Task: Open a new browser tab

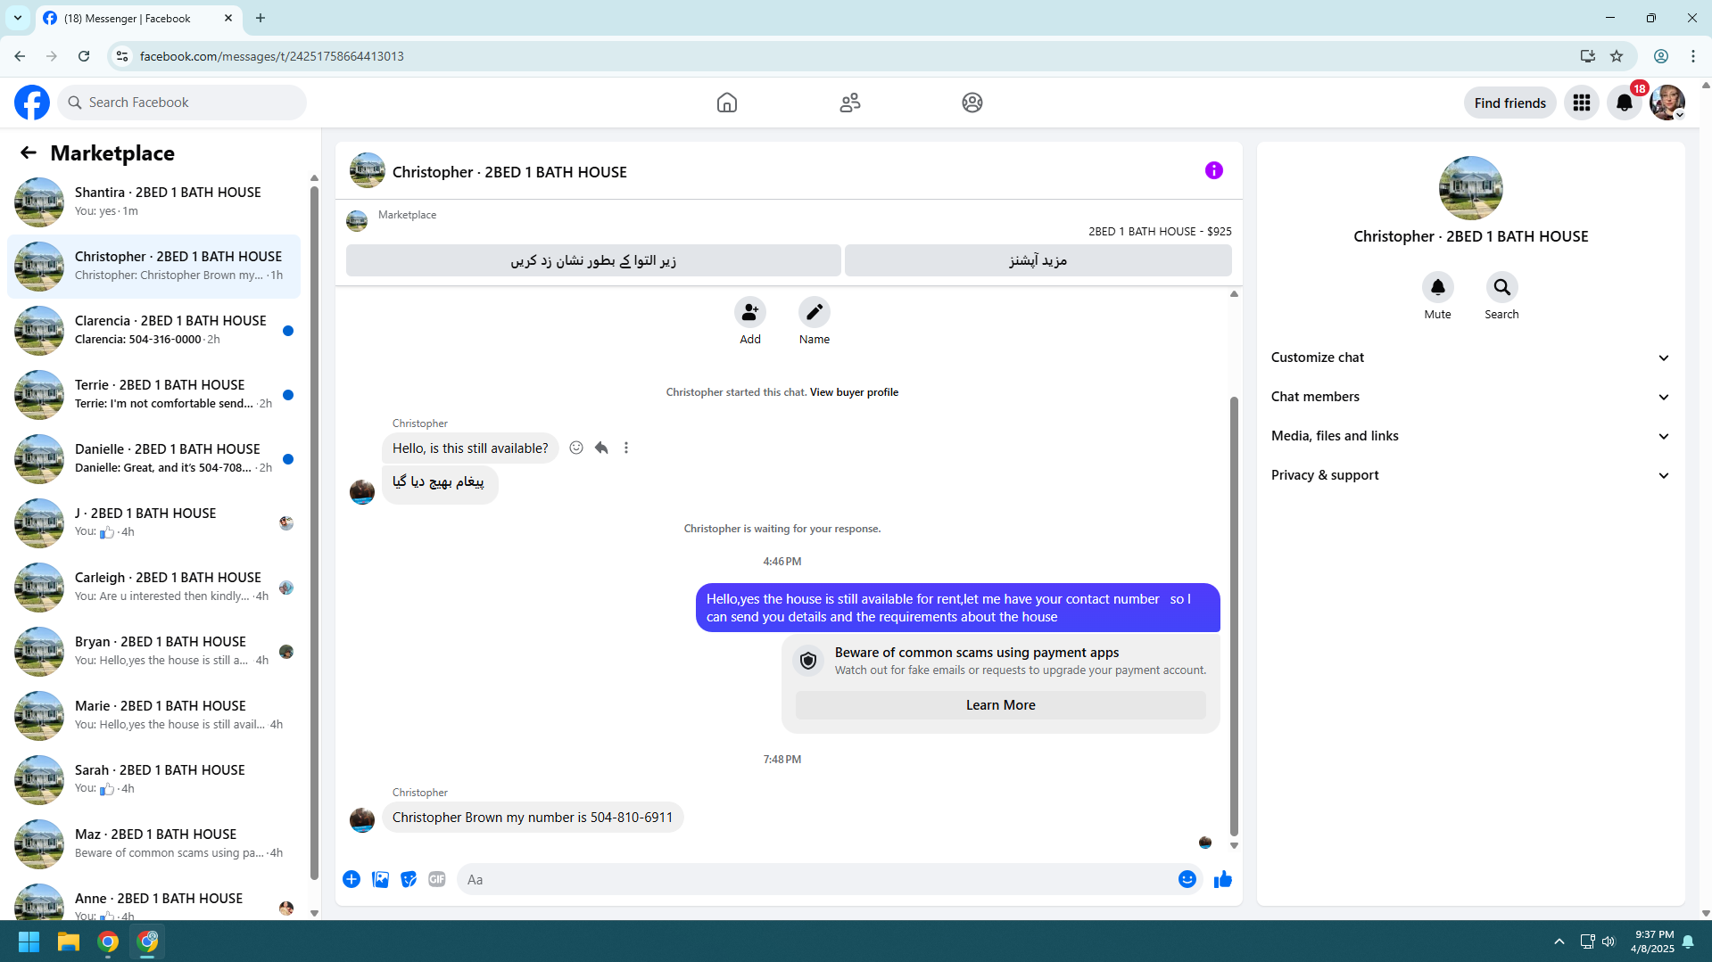Action: pos(261,18)
